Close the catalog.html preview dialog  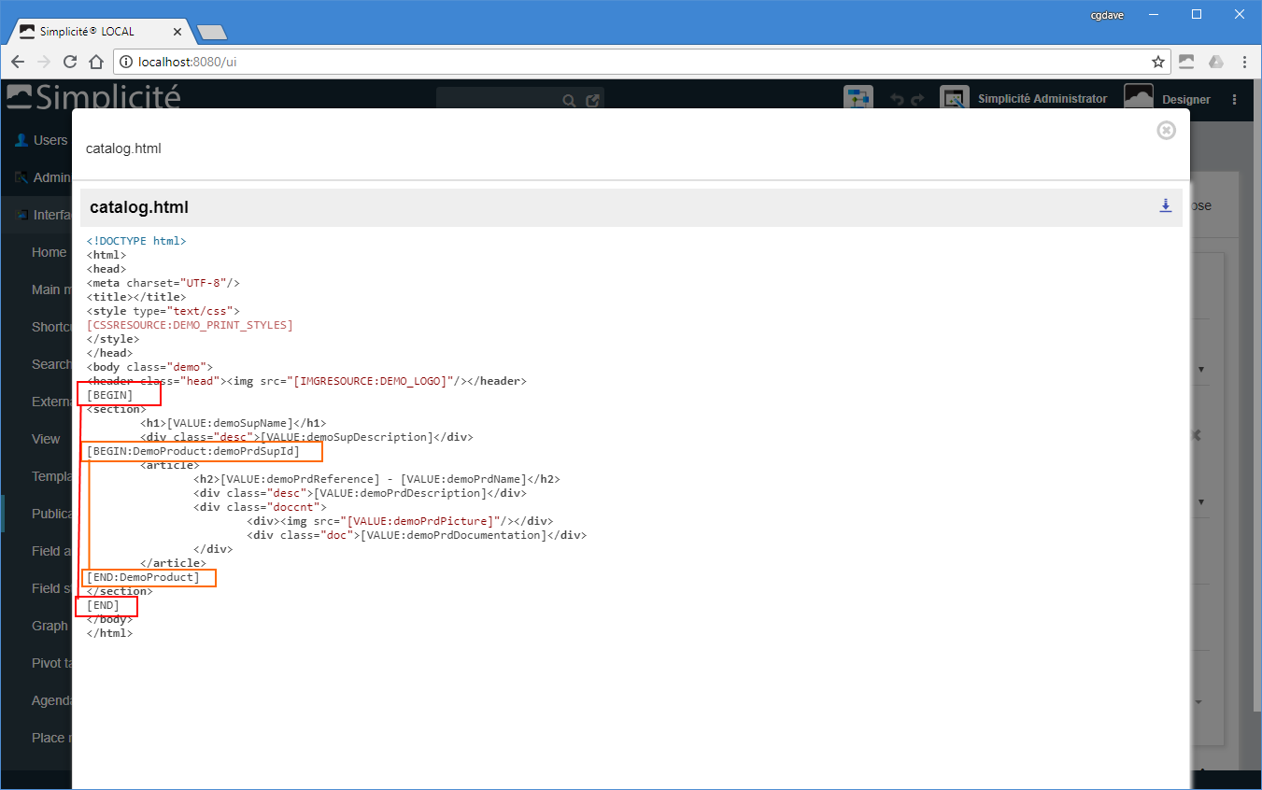pyautogui.click(x=1166, y=131)
